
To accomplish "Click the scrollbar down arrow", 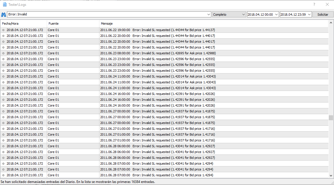I will (x=331, y=176).
